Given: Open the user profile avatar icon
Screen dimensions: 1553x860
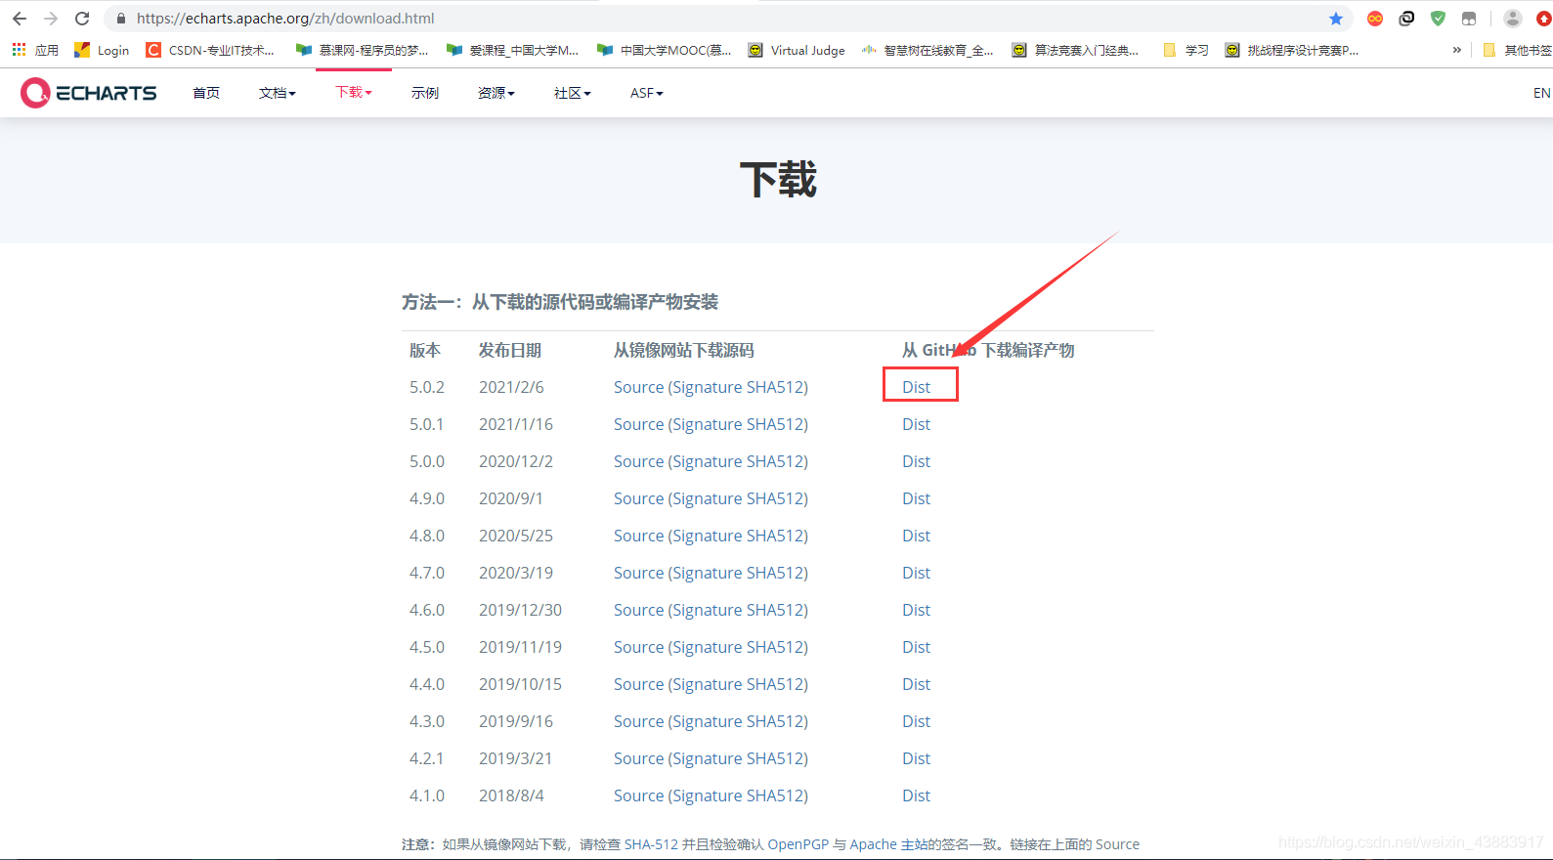Looking at the screenshot, I should pyautogui.click(x=1512, y=19).
